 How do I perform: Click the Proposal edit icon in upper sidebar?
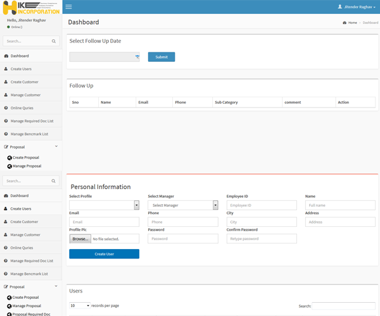pos(6,147)
